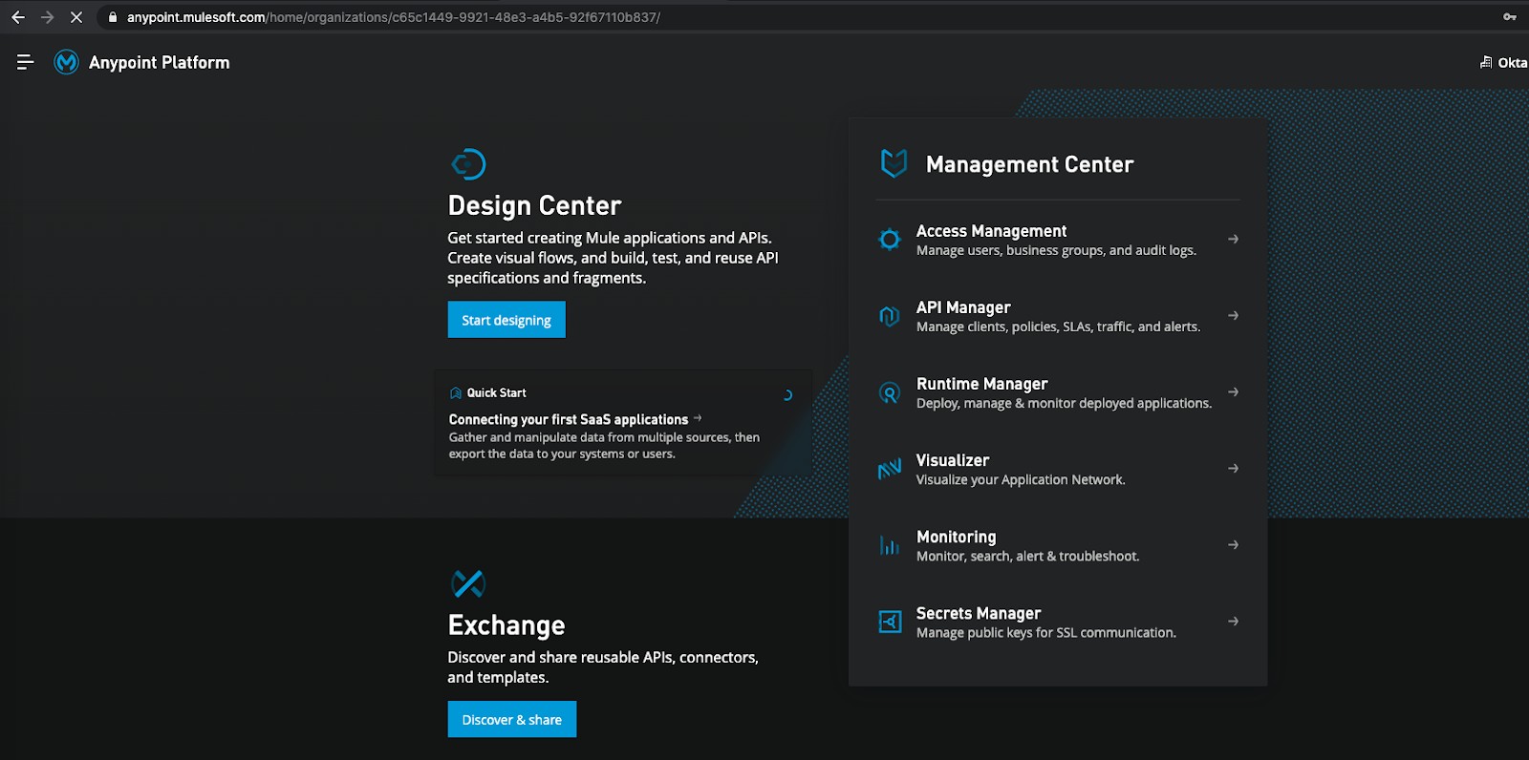The width and height of the screenshot is (1529, 760).
Task: Click the MuleSoft Anypoint logo icon
Action: click(66, 62)
